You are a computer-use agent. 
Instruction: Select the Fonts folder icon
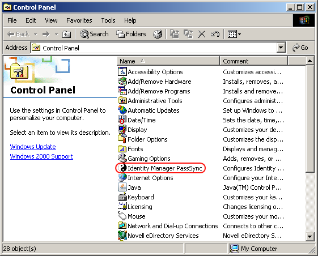tap(122, 149)
